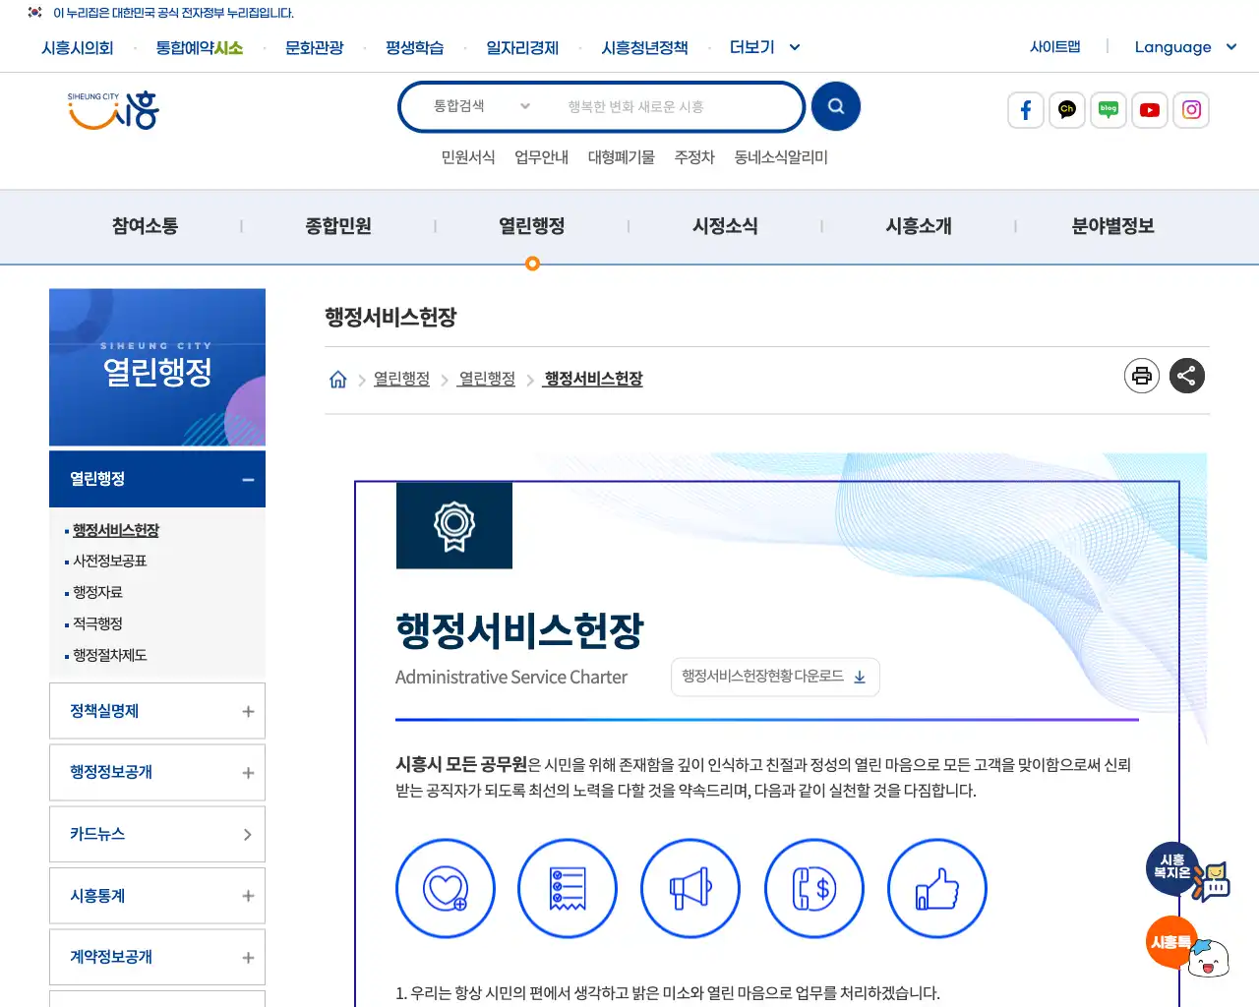
Task: Open the 시정소식 main menu
Action: (x=725, y=226)
